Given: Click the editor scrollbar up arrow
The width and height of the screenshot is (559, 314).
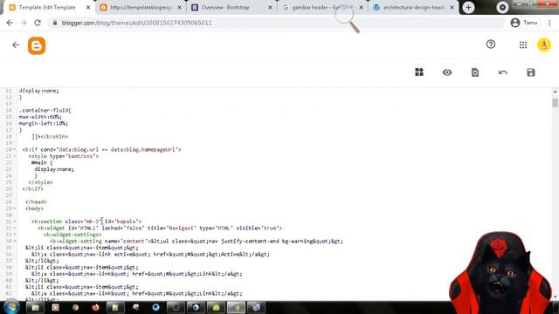Looking at the screenshot, I should tap(556, 92).
